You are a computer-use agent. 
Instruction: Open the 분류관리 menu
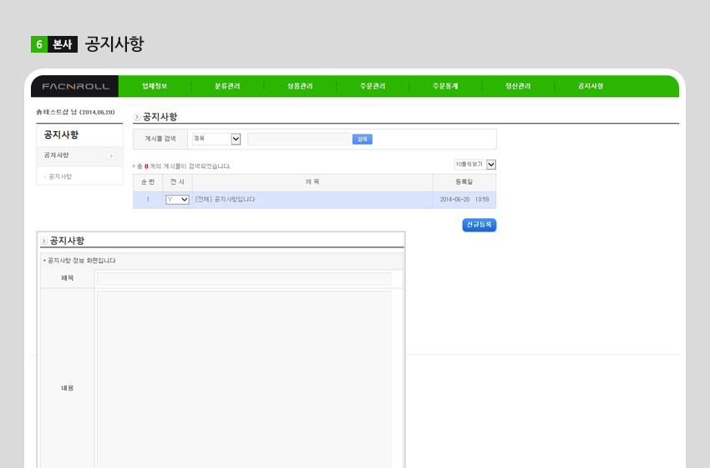pyautogui.click(x=227, y=86)
